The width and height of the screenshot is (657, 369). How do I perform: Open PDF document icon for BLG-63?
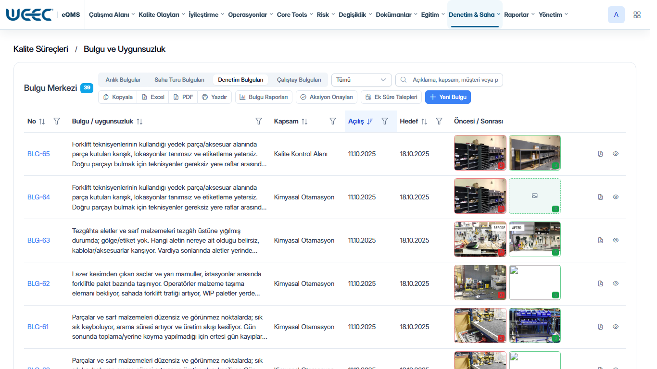tap(600, 240)
